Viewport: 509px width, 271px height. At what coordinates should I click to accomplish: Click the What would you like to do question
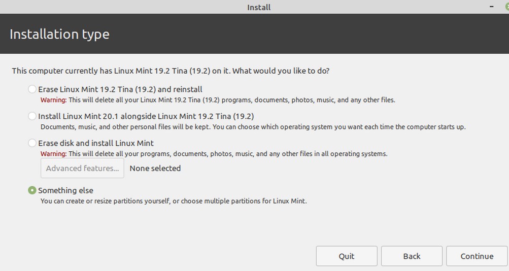pos(281,71)
